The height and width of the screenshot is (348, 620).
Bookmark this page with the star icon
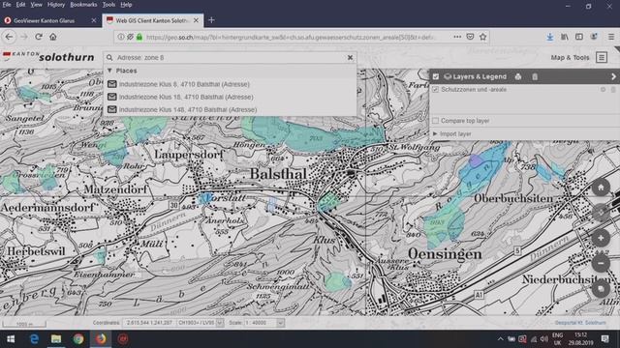click(x=482, y=37)
